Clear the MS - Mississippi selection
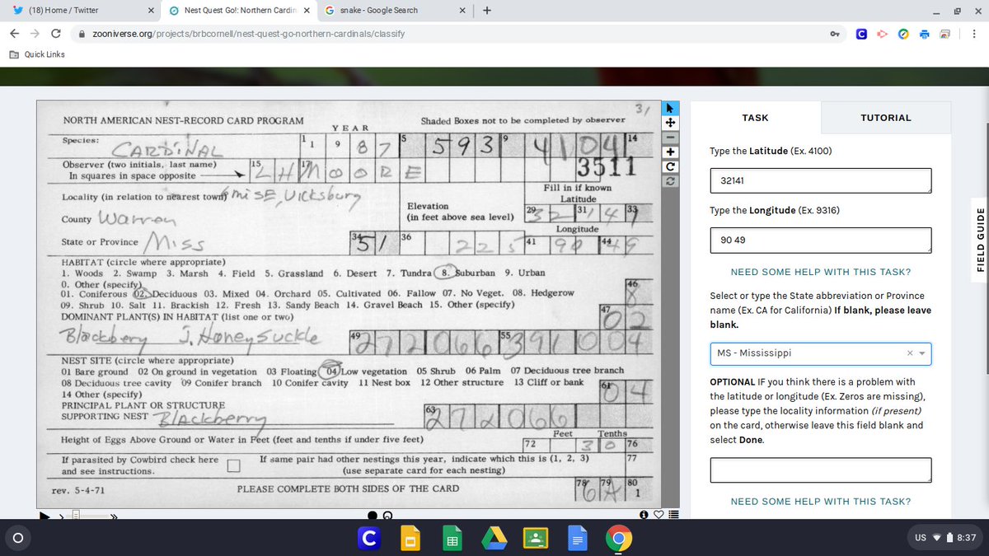The height and width of the screenshot is (556, 989). click(x=910, y=353)
